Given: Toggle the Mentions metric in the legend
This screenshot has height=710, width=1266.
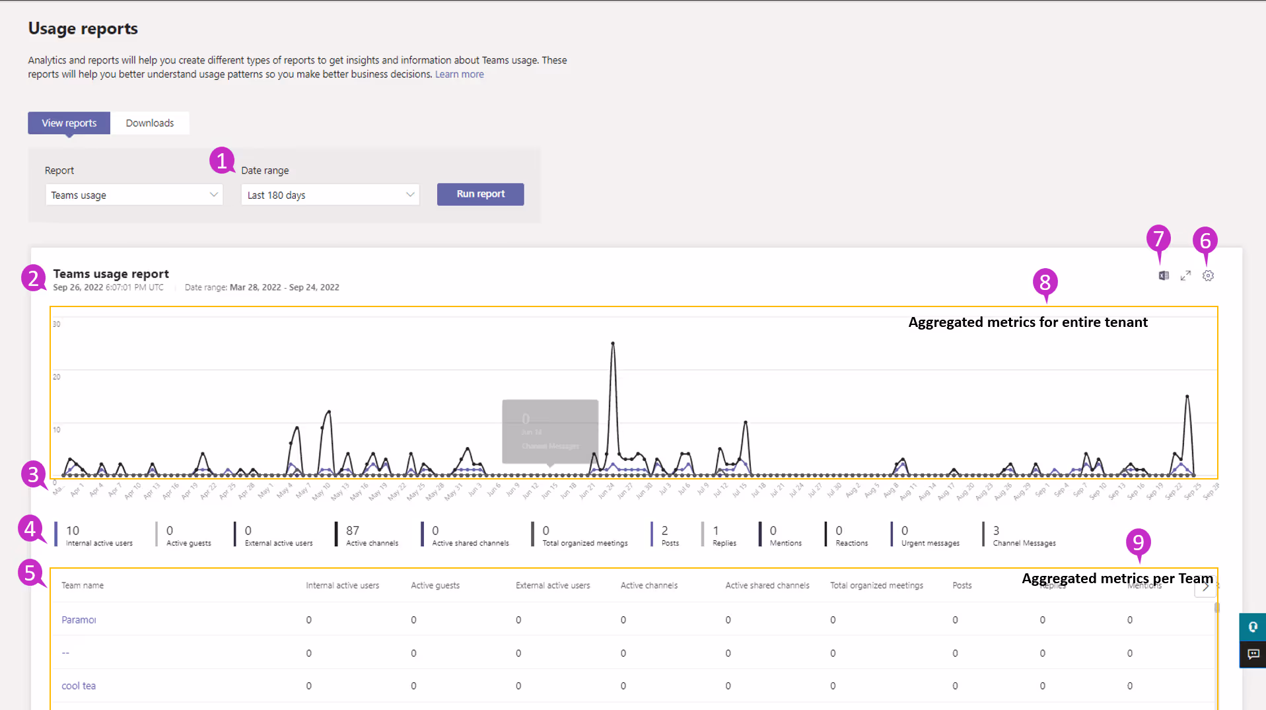Looking at the screenshot, I should coord(781,535).
